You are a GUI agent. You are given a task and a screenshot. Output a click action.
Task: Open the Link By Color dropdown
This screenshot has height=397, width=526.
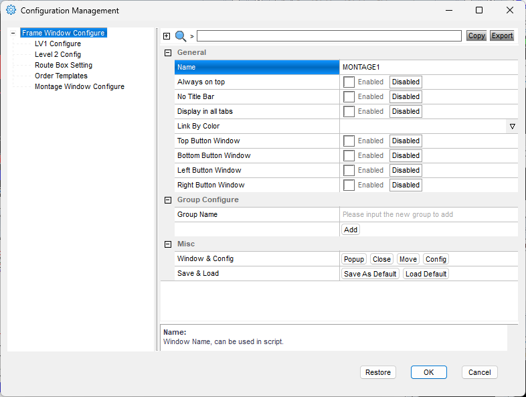click(x=512, y=126)
